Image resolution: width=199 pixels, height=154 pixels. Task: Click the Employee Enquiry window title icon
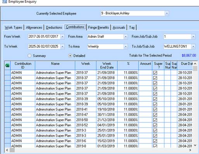5,2
